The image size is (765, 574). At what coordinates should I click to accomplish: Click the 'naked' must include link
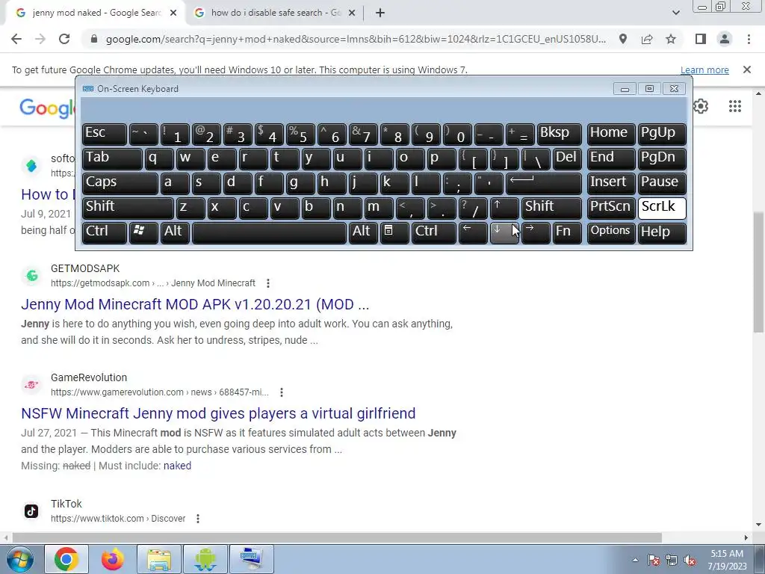coord(177,466)
